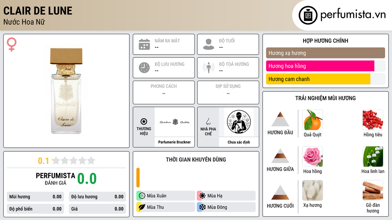Viewport: 392px width, 220px height.
Task: Click the clock icon beside Độ lưu hương
Action: click(x=144, y=68)
